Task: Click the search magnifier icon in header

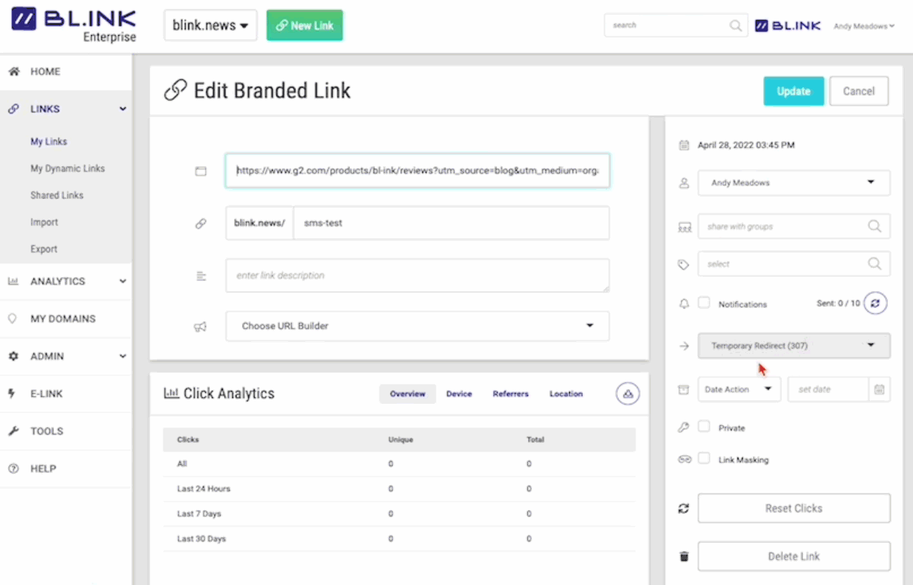Action: pyautogui.click(x=735, y=26)
